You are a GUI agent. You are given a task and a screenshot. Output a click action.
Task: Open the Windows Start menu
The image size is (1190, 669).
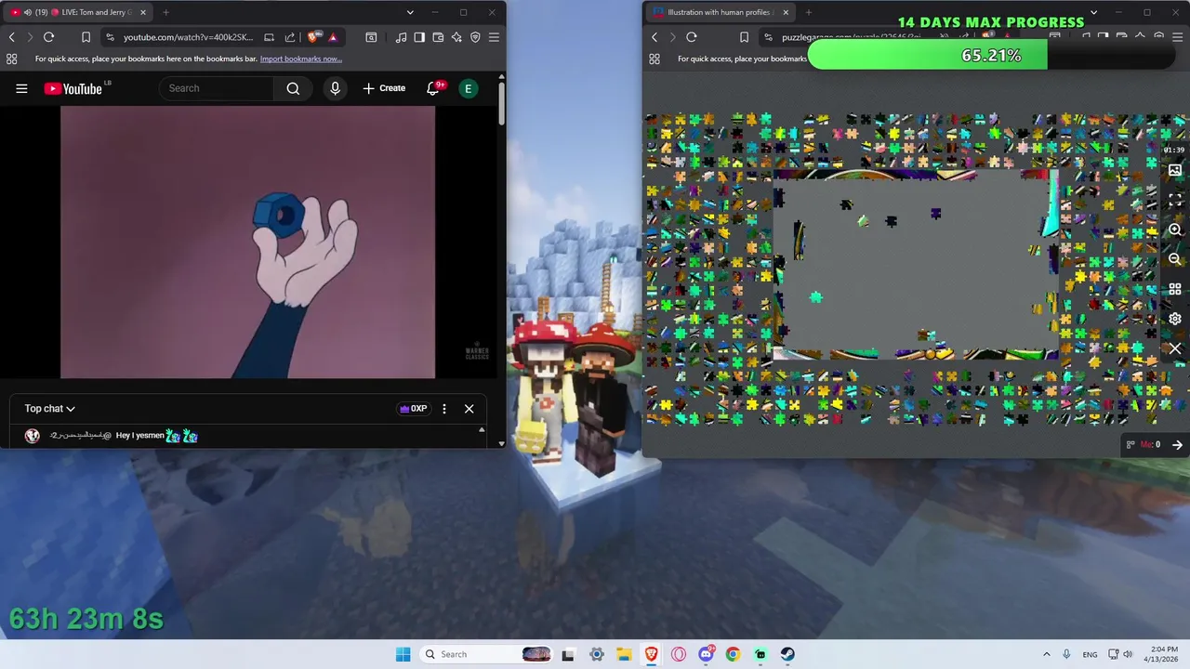tap(403, 654)
